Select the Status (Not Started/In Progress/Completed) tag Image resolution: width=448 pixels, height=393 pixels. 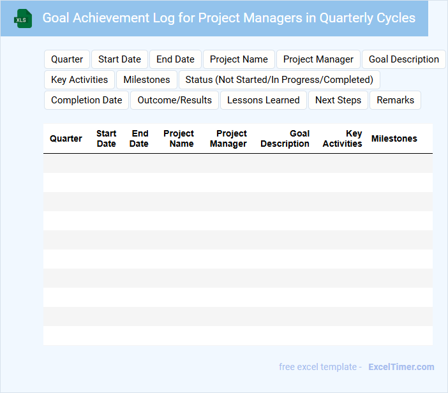tap(279, 80)
